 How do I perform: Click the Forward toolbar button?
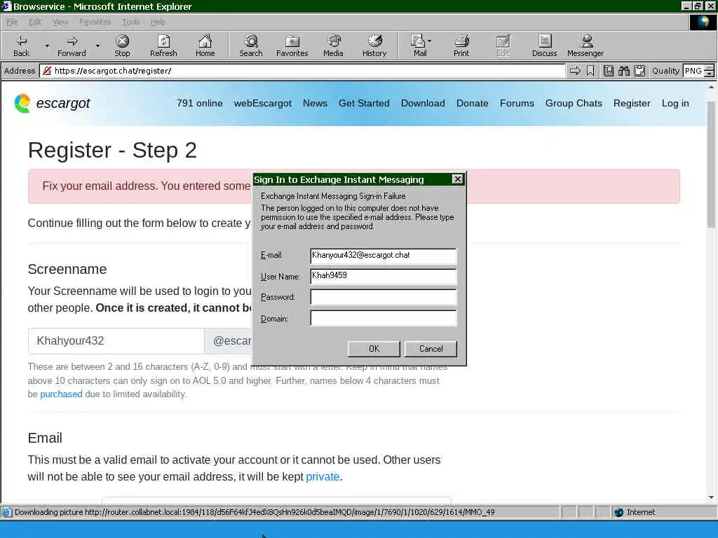(x=72, y=46)
